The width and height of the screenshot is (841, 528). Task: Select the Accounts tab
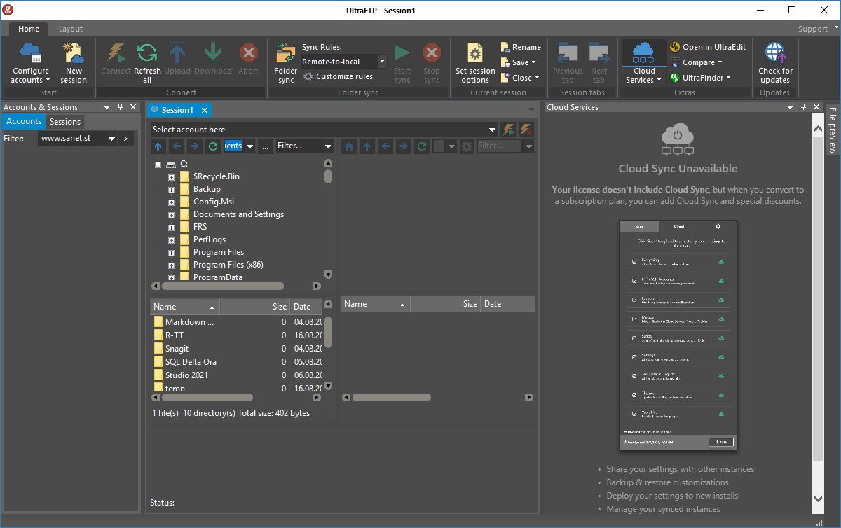[24, 121]
